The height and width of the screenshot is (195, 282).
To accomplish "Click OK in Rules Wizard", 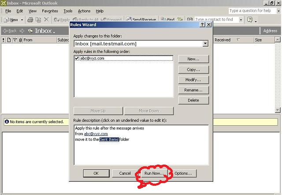I will click(96, 173).
